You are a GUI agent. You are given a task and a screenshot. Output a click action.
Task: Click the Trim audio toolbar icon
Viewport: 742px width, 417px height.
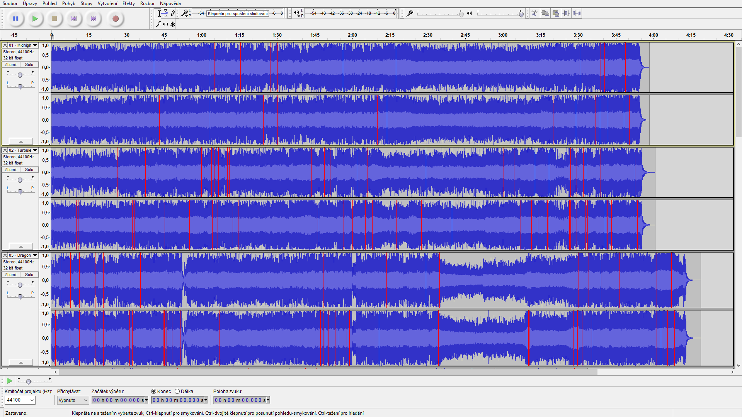[x=566, y=13]
